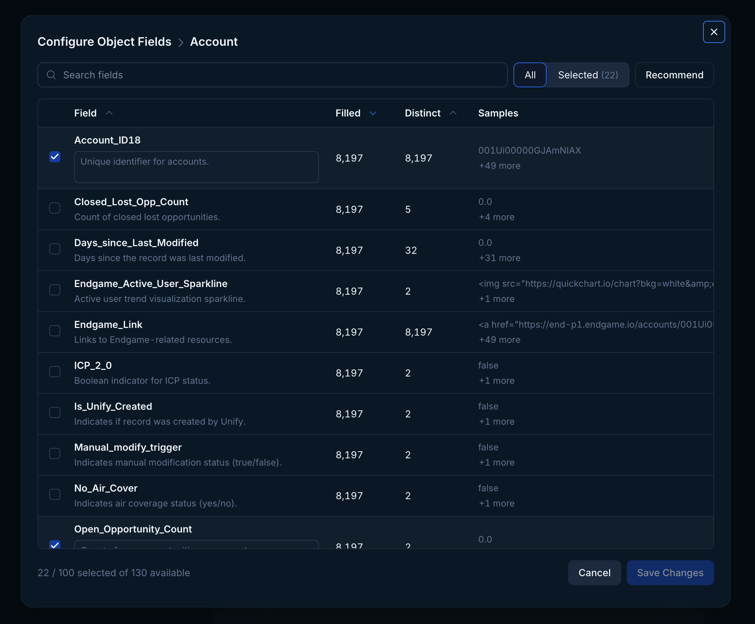755x624 pixels.
Task: Deselect the Account_ID18 field
Action: click(55, 157)
